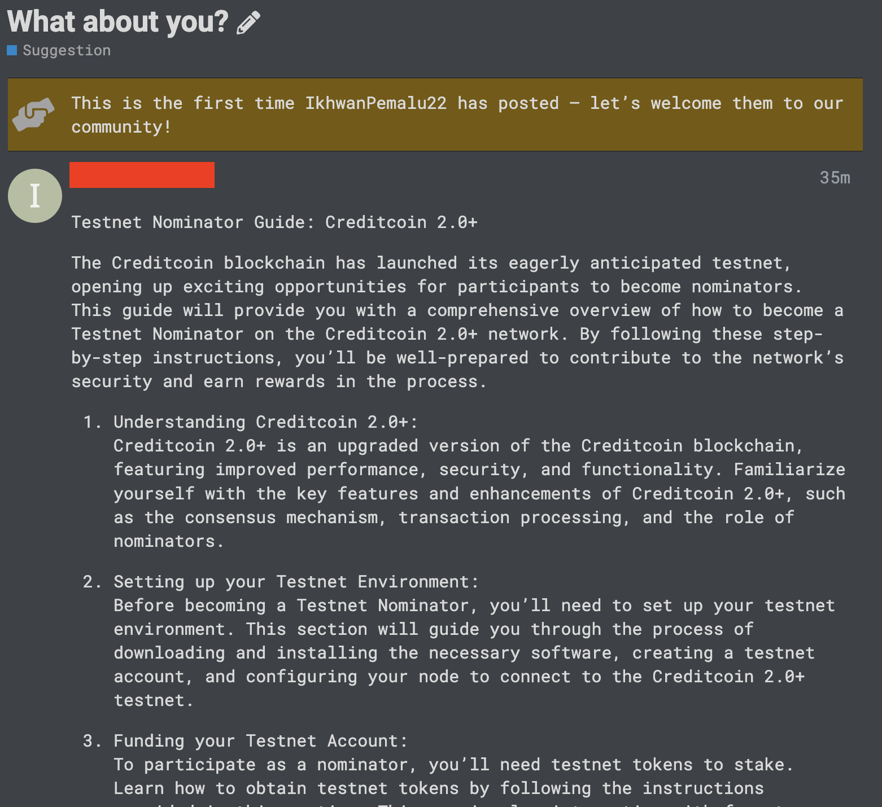
Task: Click list number 2 marker
Action: 93,581
